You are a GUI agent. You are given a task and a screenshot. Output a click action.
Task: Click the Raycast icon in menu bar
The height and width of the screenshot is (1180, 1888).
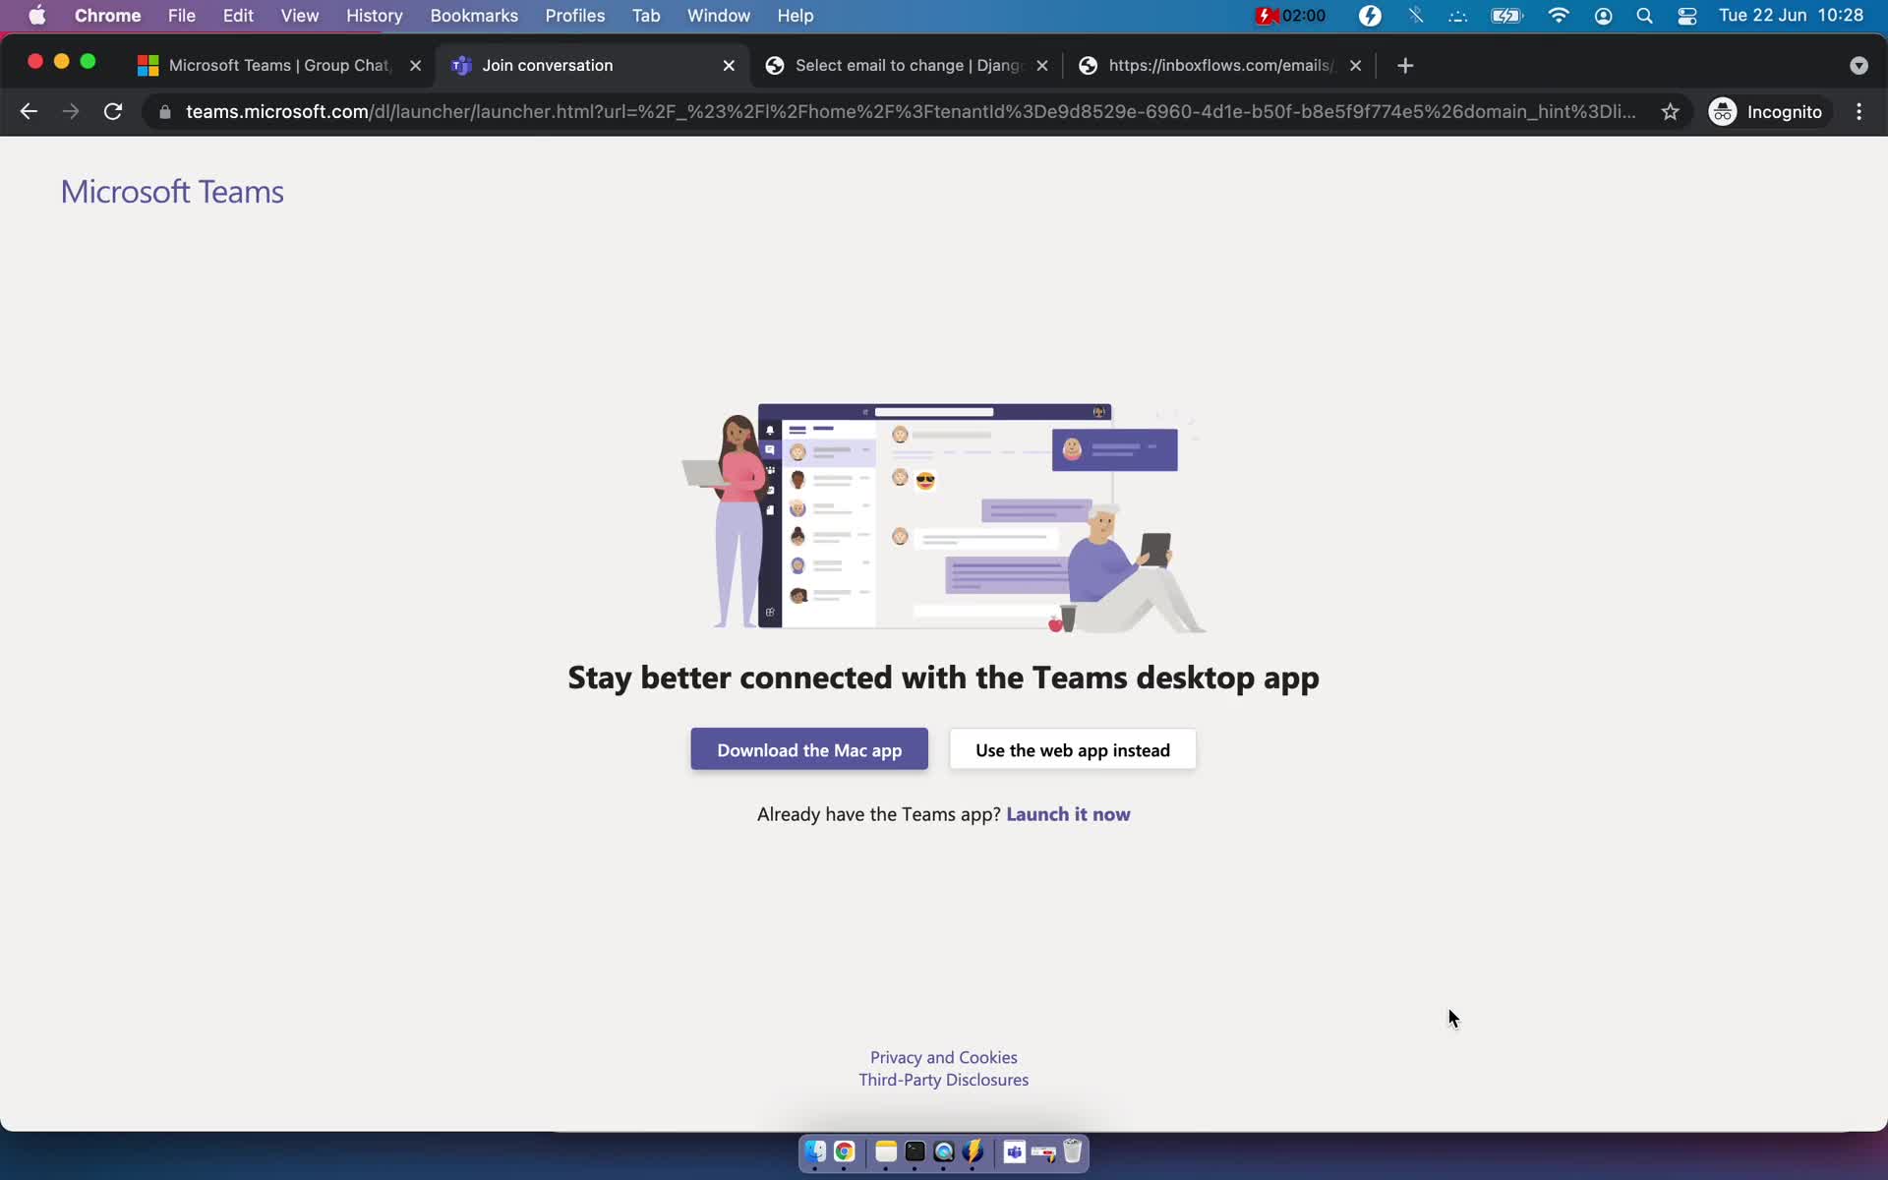coord(1369,15)
